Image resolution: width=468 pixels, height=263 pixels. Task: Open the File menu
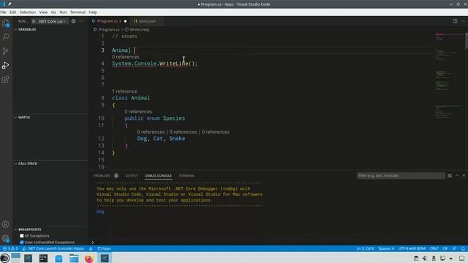point(3,12)
